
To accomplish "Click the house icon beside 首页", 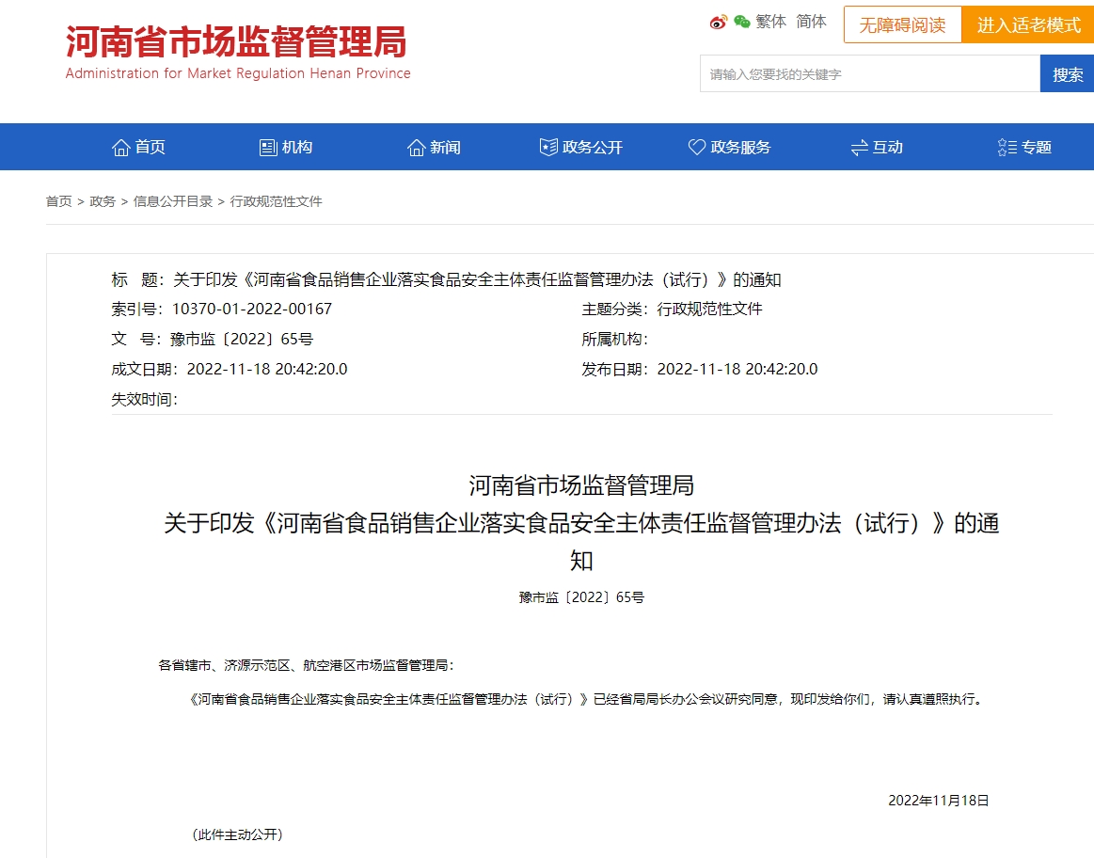I will point(120,147).
